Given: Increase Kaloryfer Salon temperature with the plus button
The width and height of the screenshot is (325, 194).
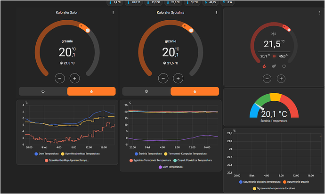Looking at the screenshot, I should [x=74, y=78].
